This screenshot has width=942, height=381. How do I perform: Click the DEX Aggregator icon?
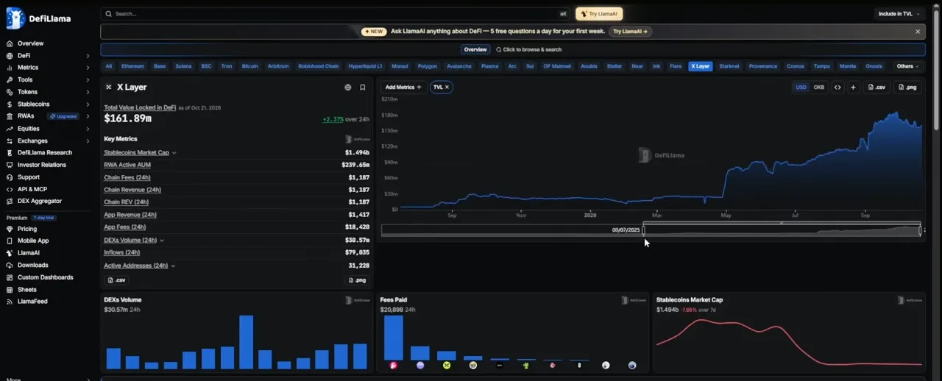[10, 201]
